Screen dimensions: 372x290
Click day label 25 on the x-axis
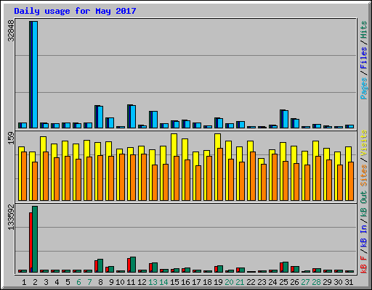[x=283, y=282]
